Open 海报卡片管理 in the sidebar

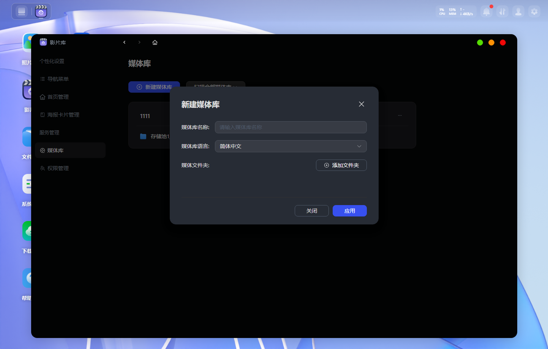pyautogui.click(x=70, y=115)
